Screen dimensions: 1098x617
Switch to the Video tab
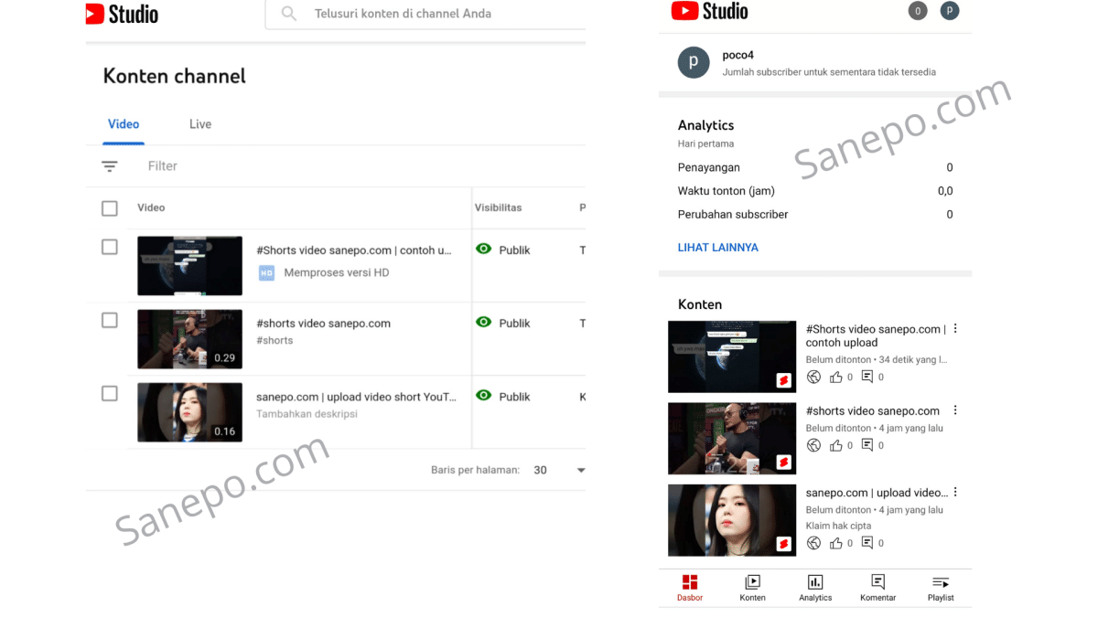(x=124, y=124)
